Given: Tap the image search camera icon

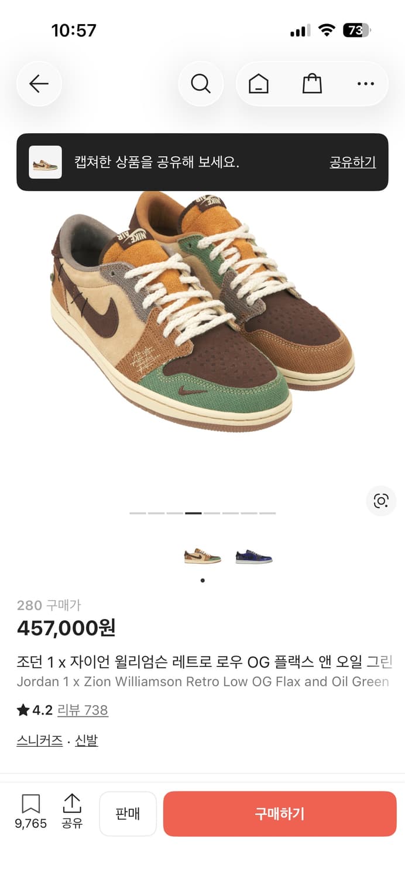Looking at the screenshot, I should coord(381,500).
